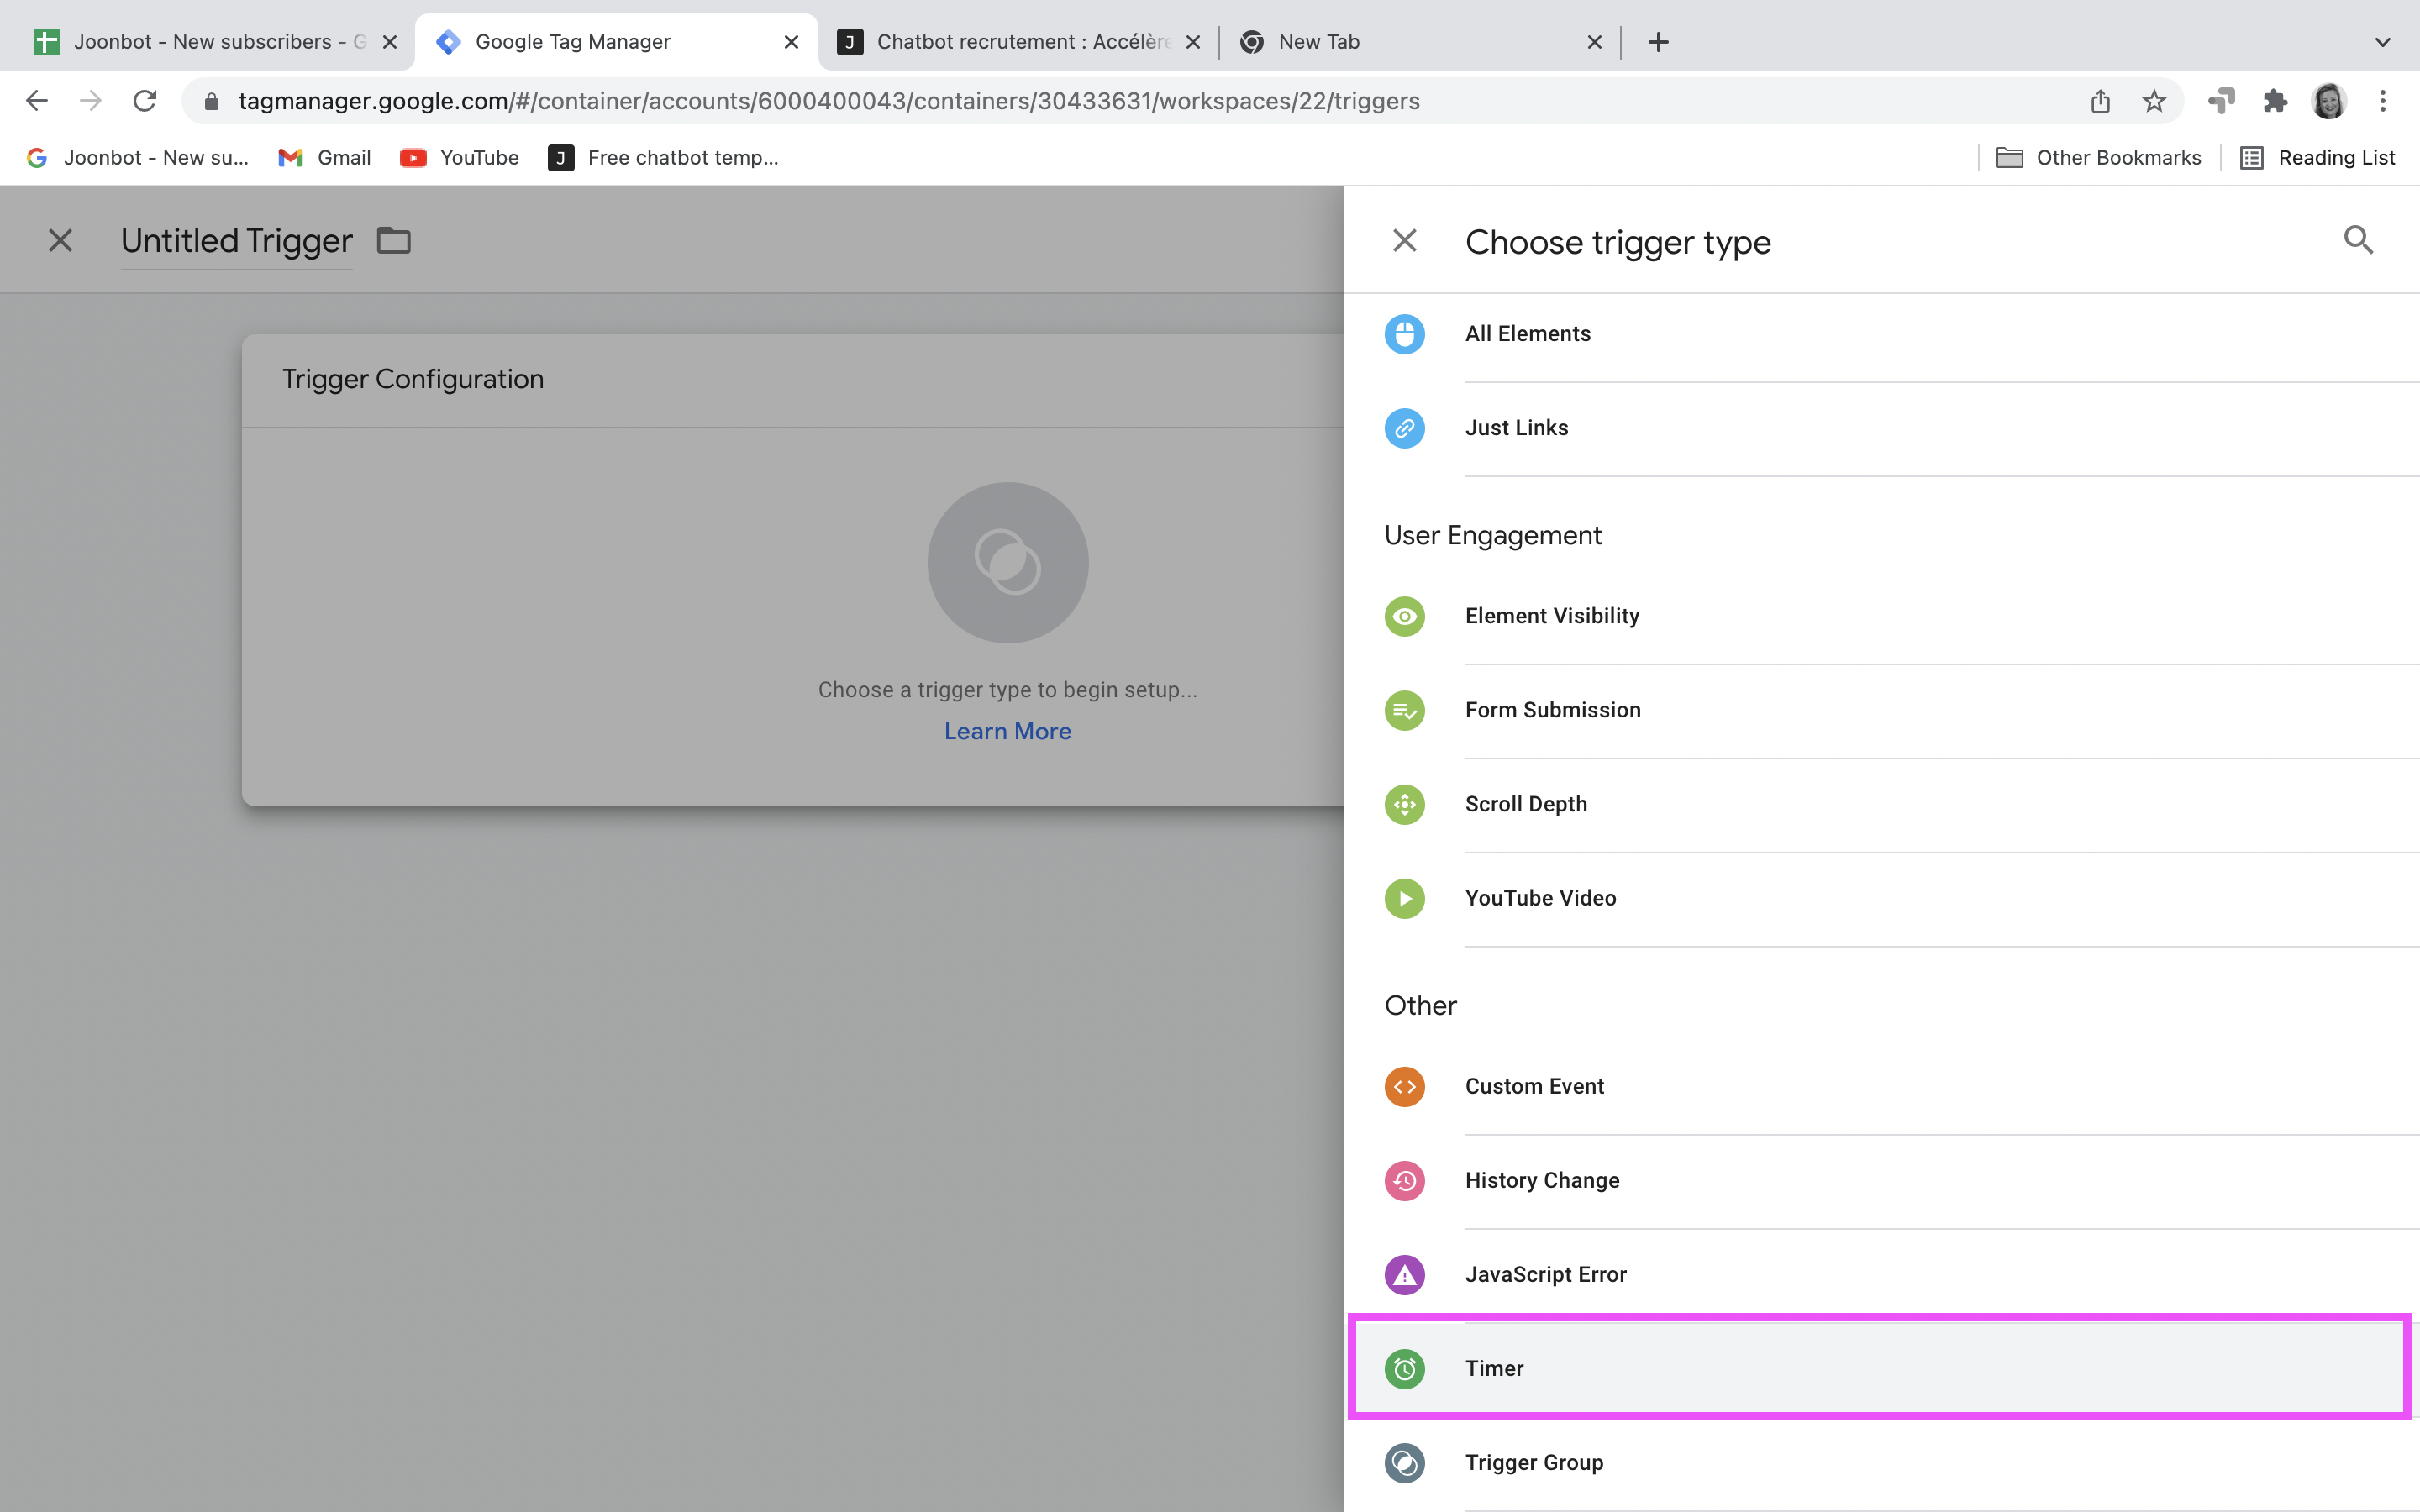Choose the JavaScript Error trigger type

click(1882, 1274)
